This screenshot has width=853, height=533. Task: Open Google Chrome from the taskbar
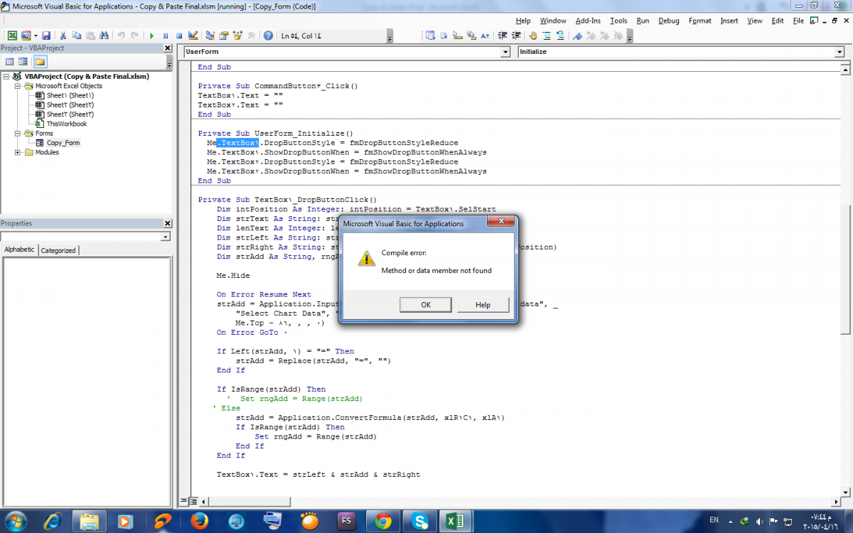[383, 521]
